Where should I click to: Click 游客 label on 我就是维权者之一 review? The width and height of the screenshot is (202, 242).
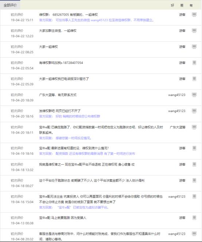point(182,164)
